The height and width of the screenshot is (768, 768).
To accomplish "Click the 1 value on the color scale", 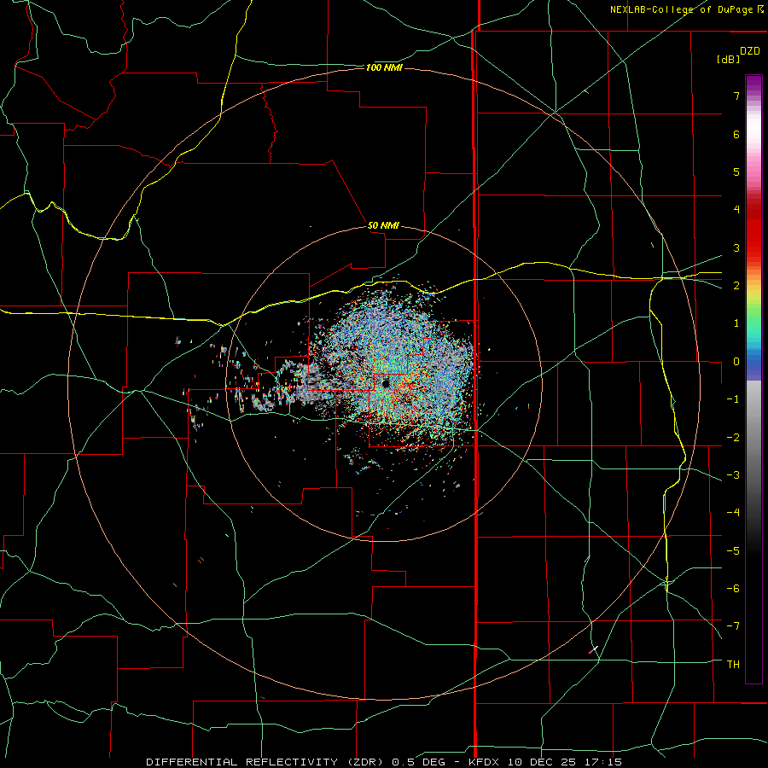I will click(736, 323).
